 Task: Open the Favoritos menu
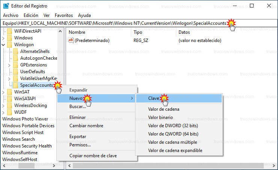[64, 15]
